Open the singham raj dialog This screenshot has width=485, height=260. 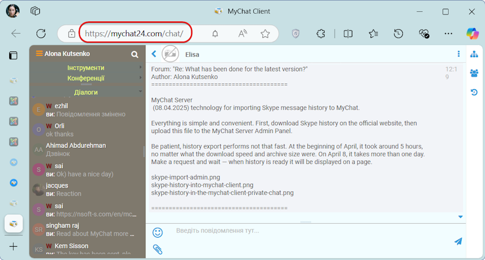(87, 229)
